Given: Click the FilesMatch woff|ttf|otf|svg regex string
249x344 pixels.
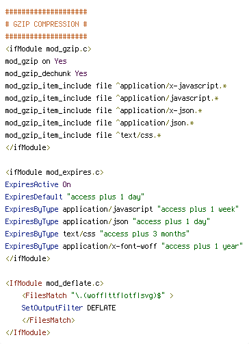Looking at the screenshot, I should click(118, 295).
